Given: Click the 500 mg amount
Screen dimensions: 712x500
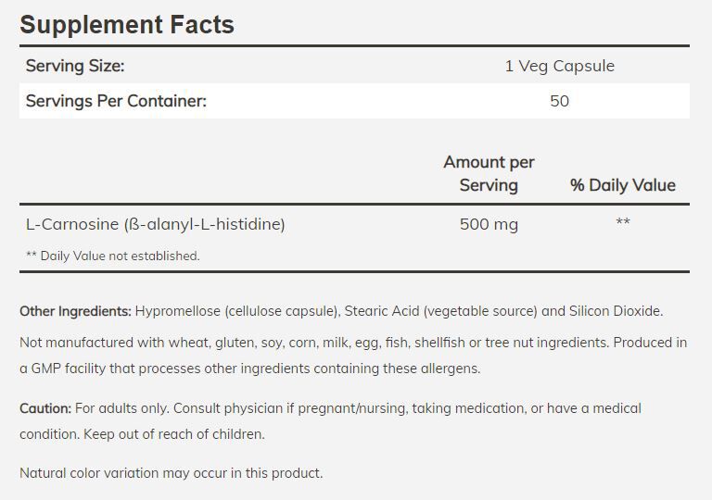Looking at the screenshot, I should point(489,224).
